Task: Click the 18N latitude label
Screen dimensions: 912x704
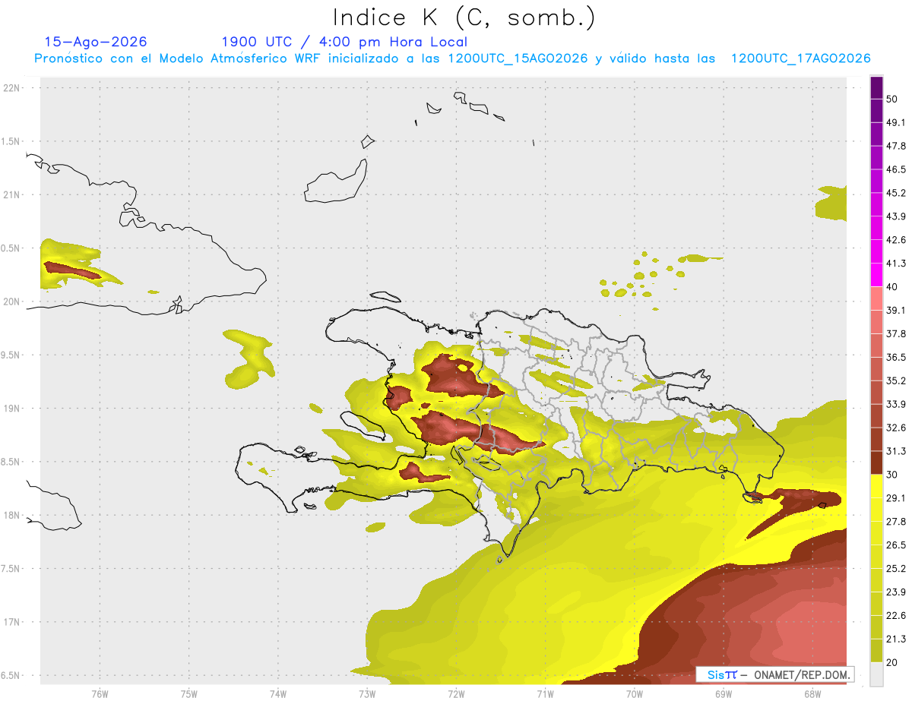Action: coord(12,515)
